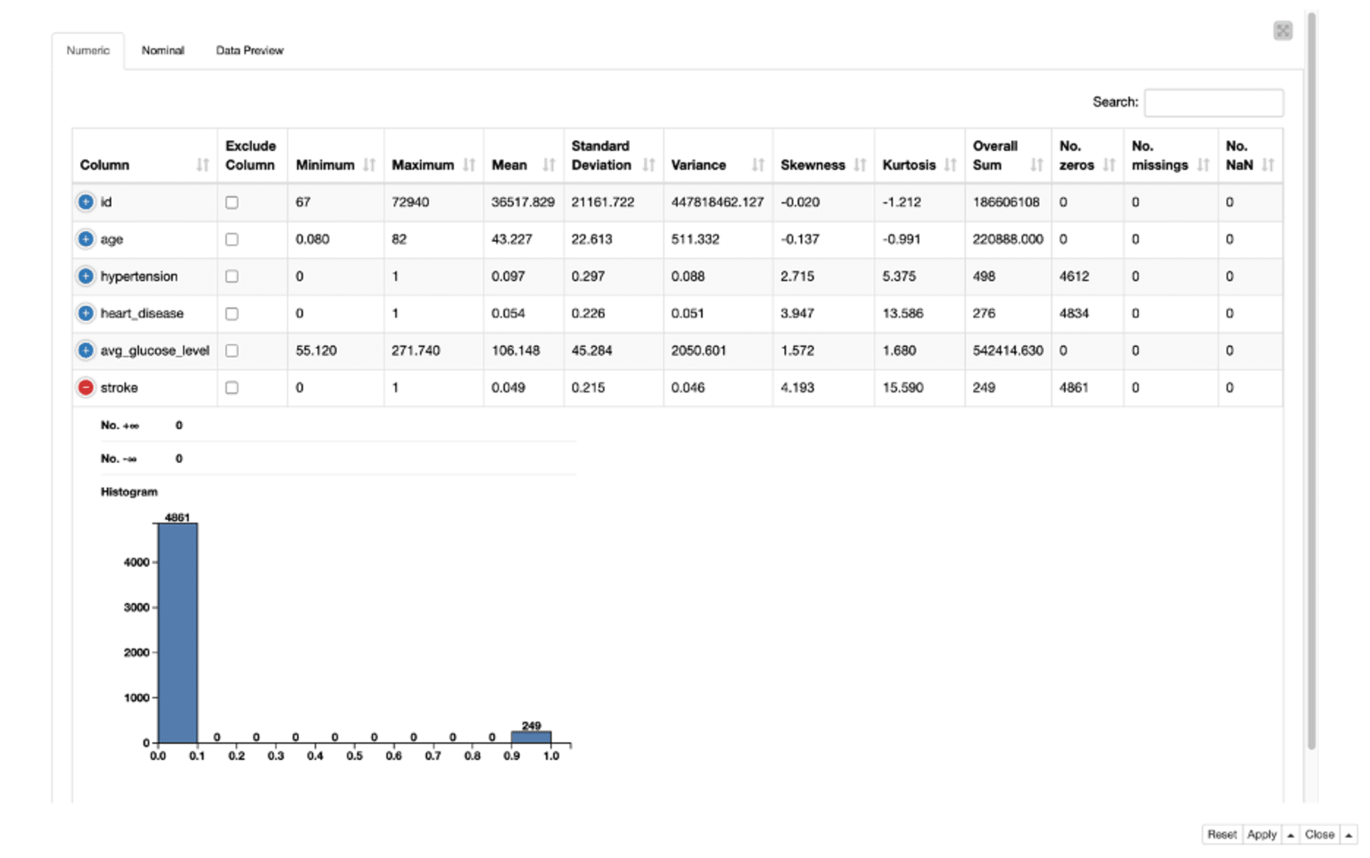Sort by No. missings sort icon
The width and height of the screenshot is (1370, 858).
click(1203, 165)
